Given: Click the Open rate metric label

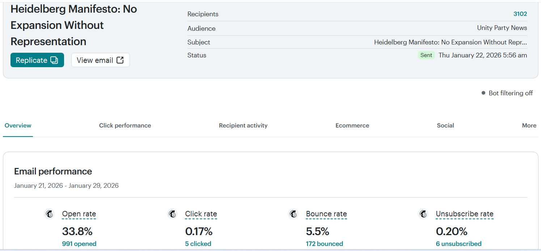Looking at the screenshot, I should [79, 214].
